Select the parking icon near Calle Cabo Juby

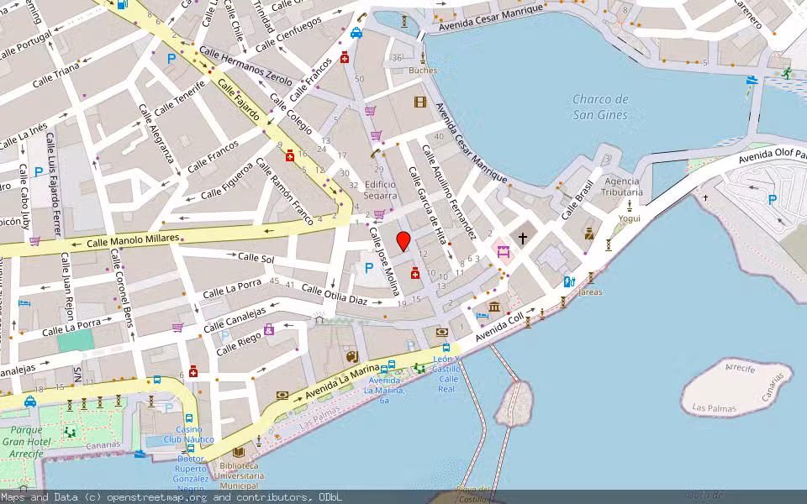coord(39,171)
